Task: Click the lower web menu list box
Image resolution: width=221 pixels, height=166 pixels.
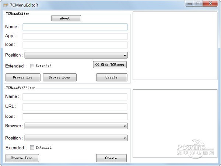Action: pyautogui.click(x=175, y=124)
